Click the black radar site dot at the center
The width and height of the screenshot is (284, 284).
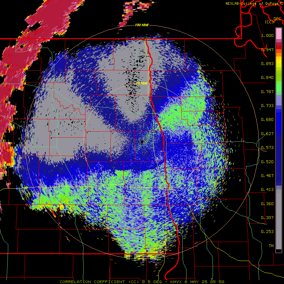[142, 142]
